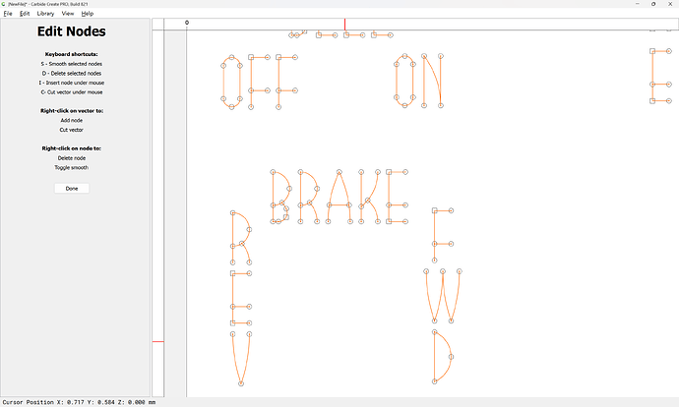Click the top node of the vertical R in REV
Viewport: 679px width, 407px height.
pyautogui.click(x=232, y=212)
